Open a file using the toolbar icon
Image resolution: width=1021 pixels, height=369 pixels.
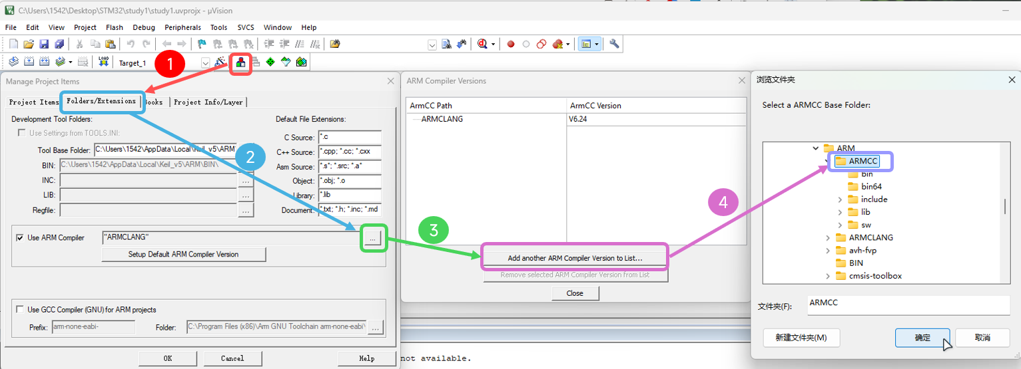(x=29, y=44)
